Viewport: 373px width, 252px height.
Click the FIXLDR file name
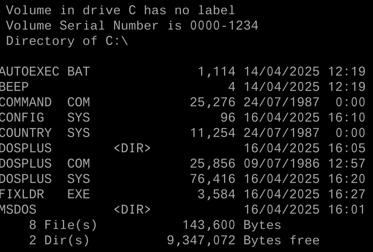click(22, 194)
